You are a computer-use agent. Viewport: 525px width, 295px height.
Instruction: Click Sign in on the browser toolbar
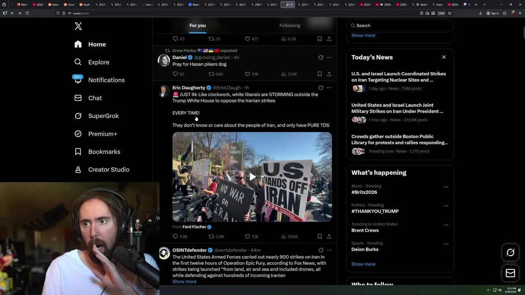tap(493, 13)
